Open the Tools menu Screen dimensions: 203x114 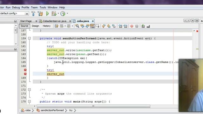pos(43,8)
